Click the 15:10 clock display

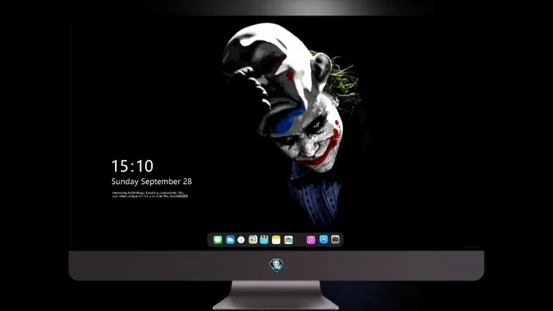click(x=132, y=166)
